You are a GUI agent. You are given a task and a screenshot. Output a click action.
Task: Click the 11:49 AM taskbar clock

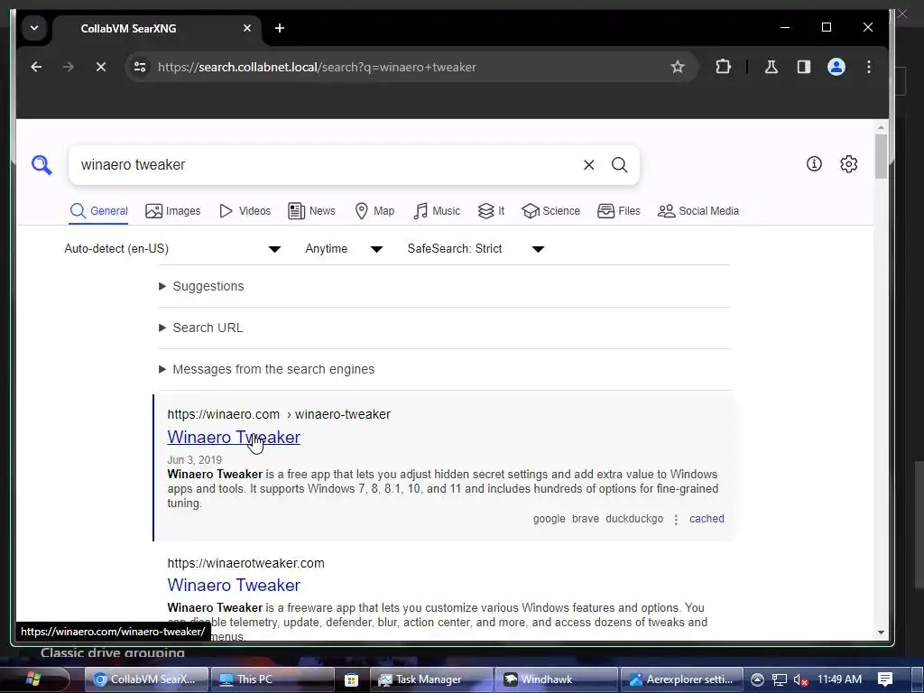click(839, 679)
